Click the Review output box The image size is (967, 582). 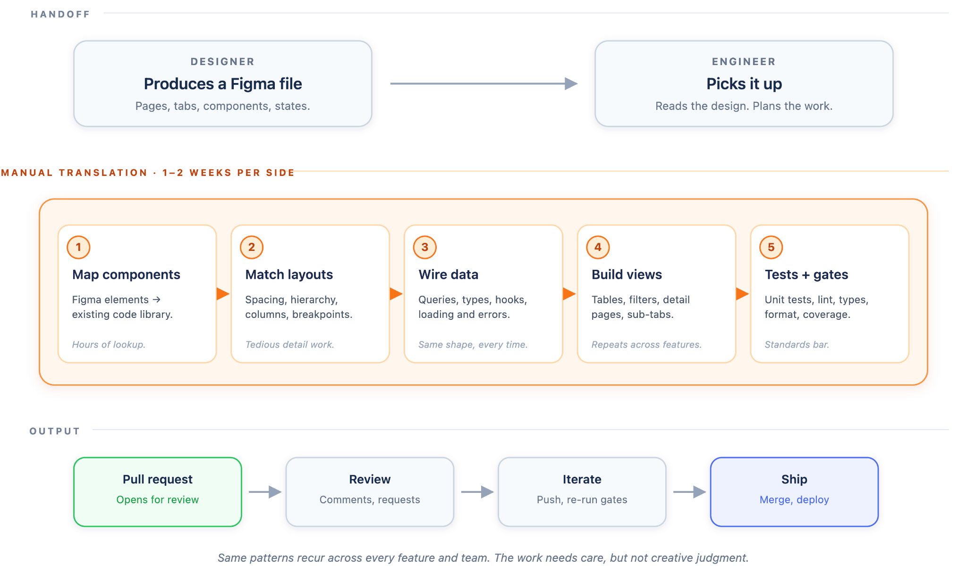(370, 492)
